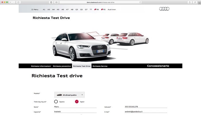Open the Modello dropdown showing A4 allroad quattro

[x=69, y=95]
